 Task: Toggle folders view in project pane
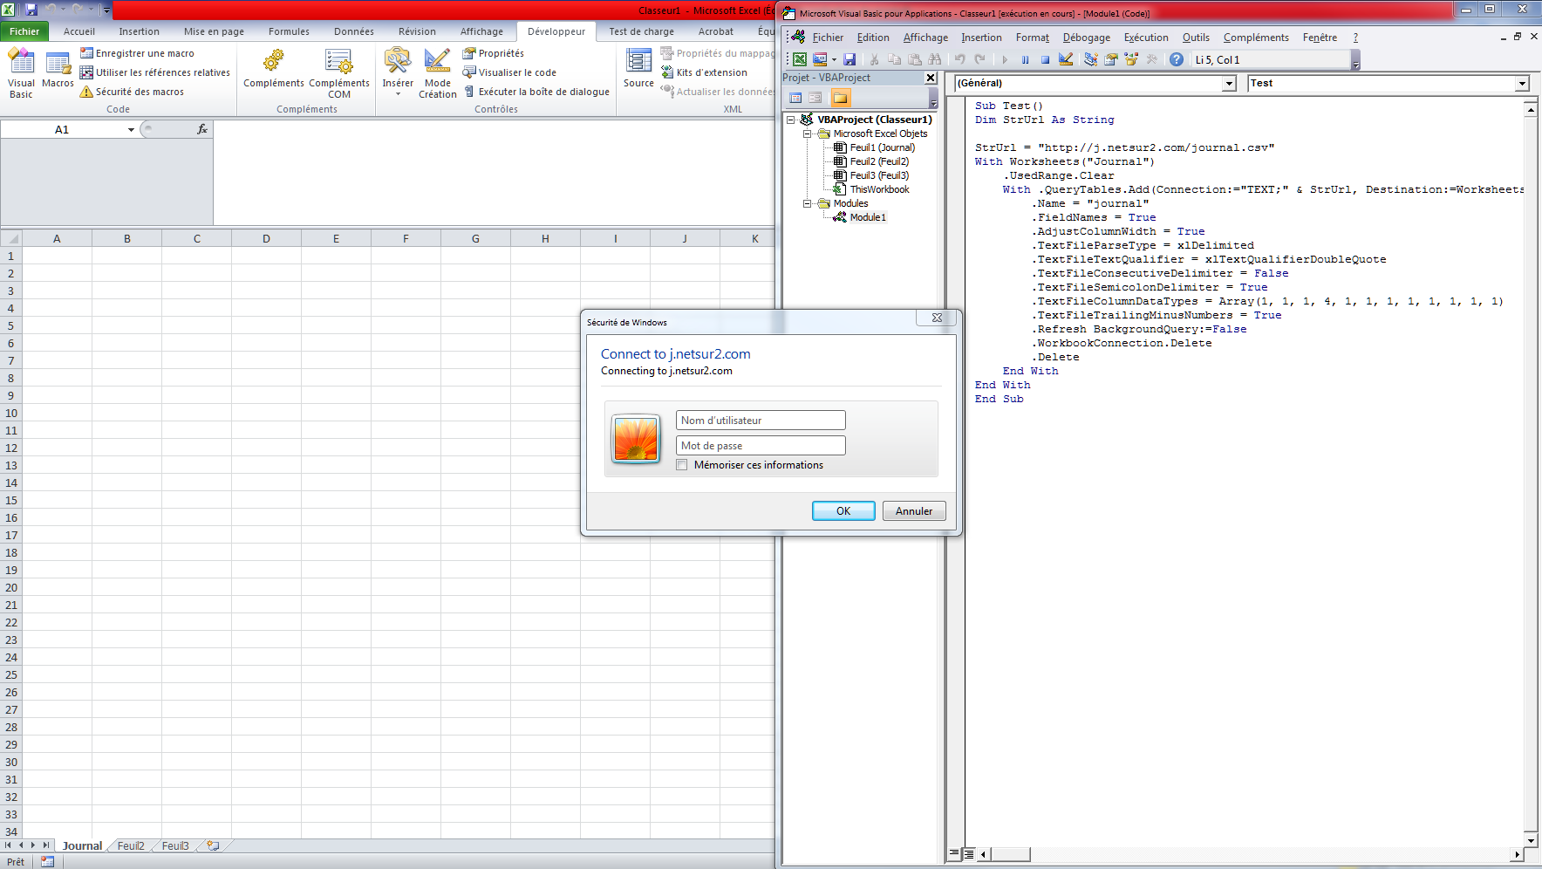pos(840,98)
